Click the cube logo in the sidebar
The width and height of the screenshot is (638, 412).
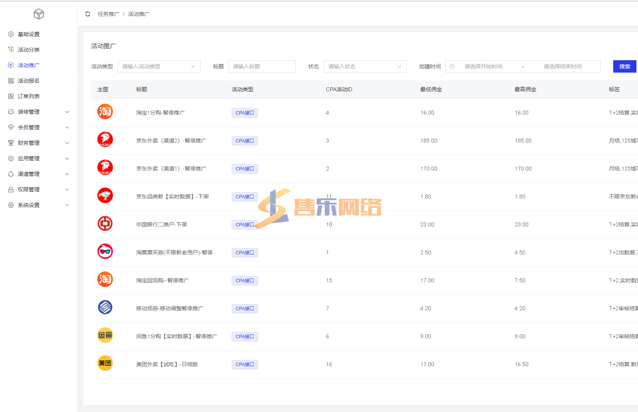pyautogui.click(x=39, y=14)
